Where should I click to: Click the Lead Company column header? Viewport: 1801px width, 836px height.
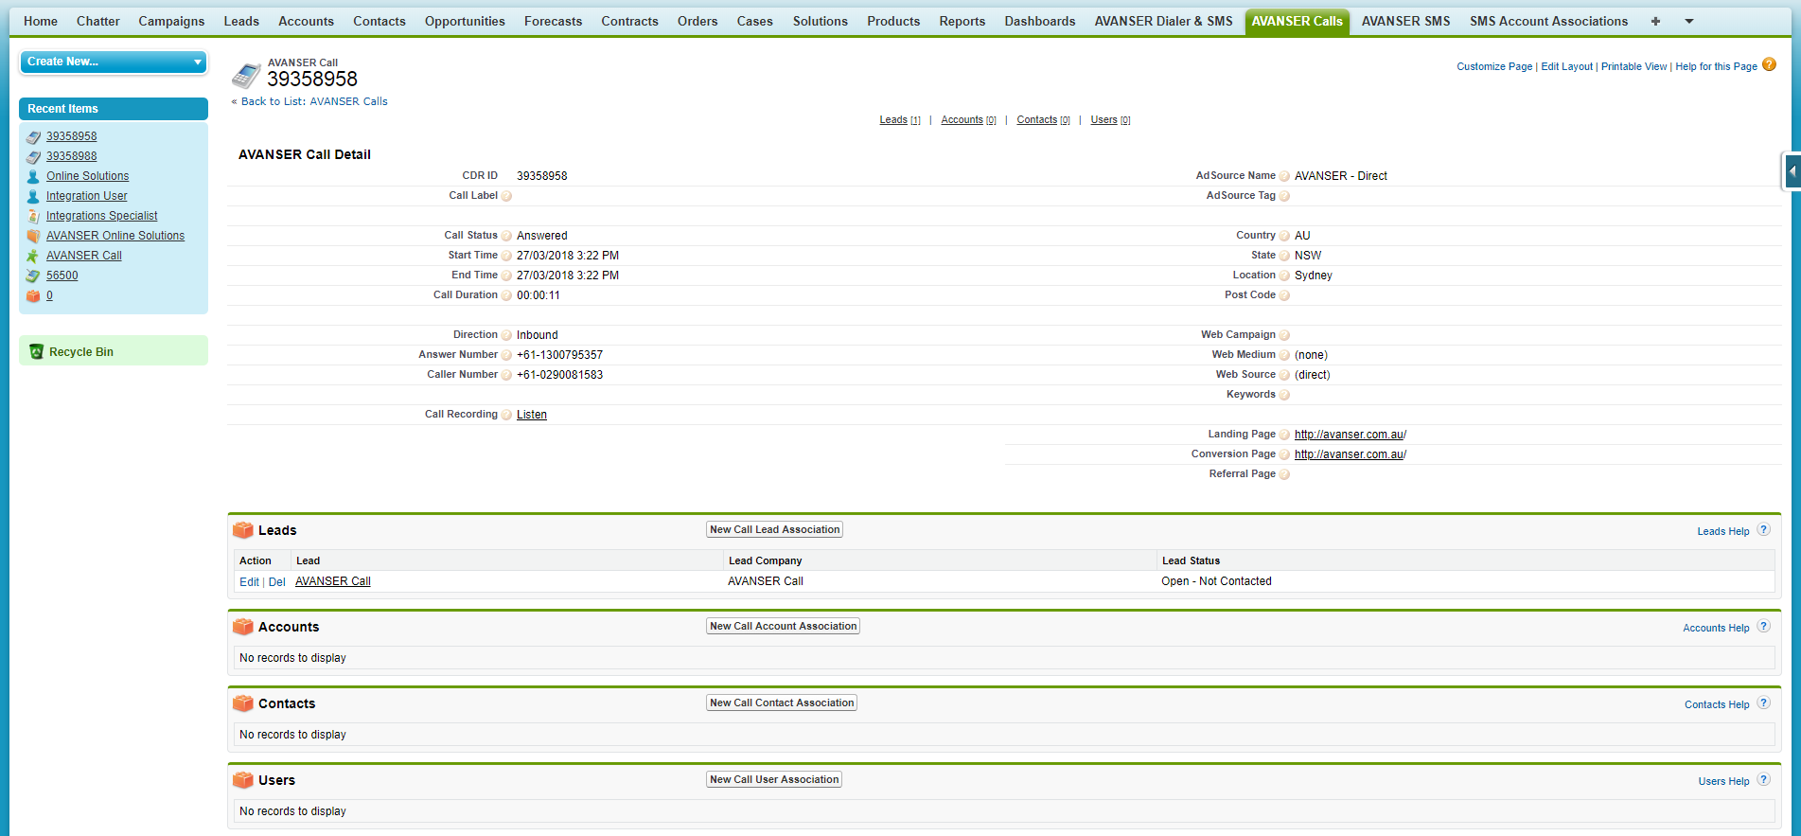[766, 560]
